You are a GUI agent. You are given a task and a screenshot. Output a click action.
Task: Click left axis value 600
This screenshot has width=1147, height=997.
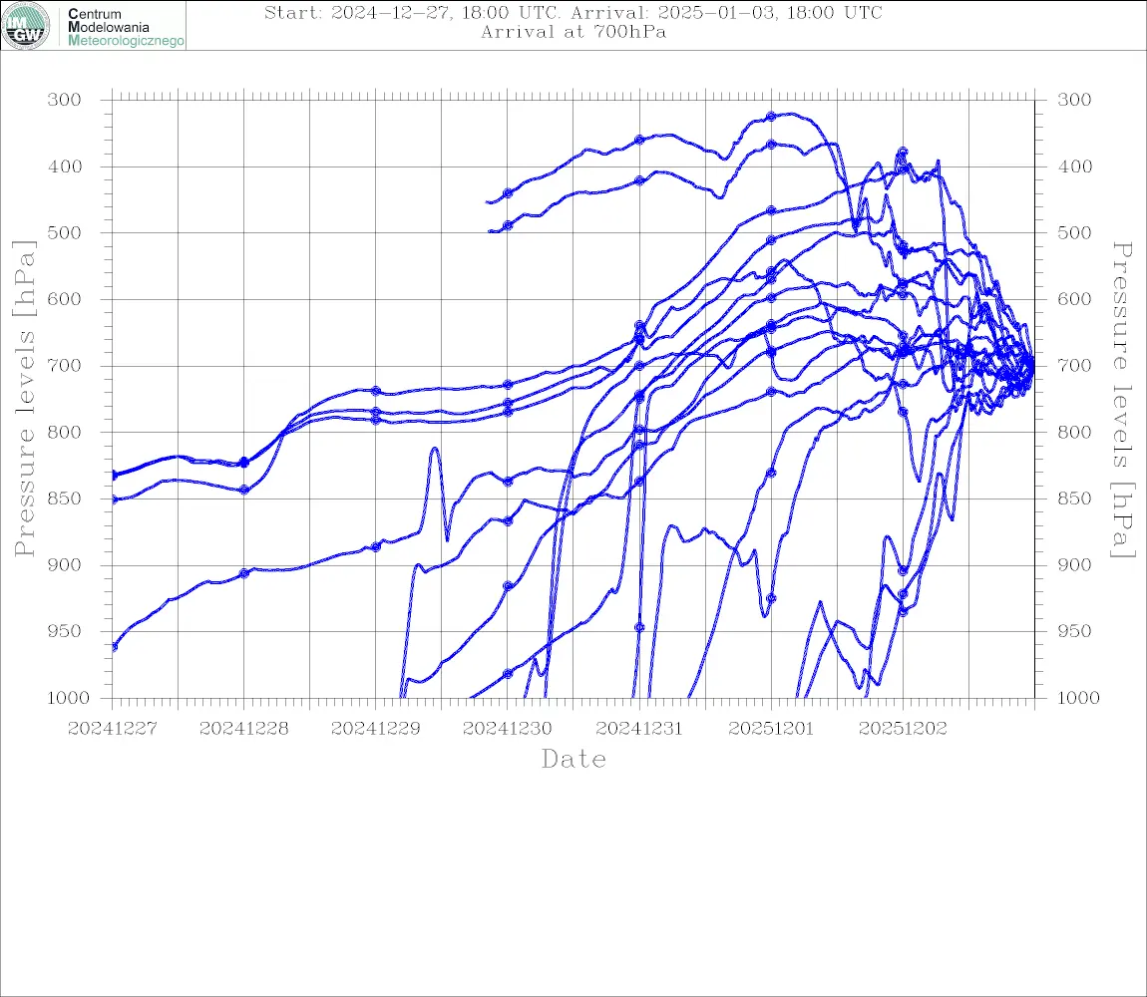pyautogui.click(x=65, y=299)
